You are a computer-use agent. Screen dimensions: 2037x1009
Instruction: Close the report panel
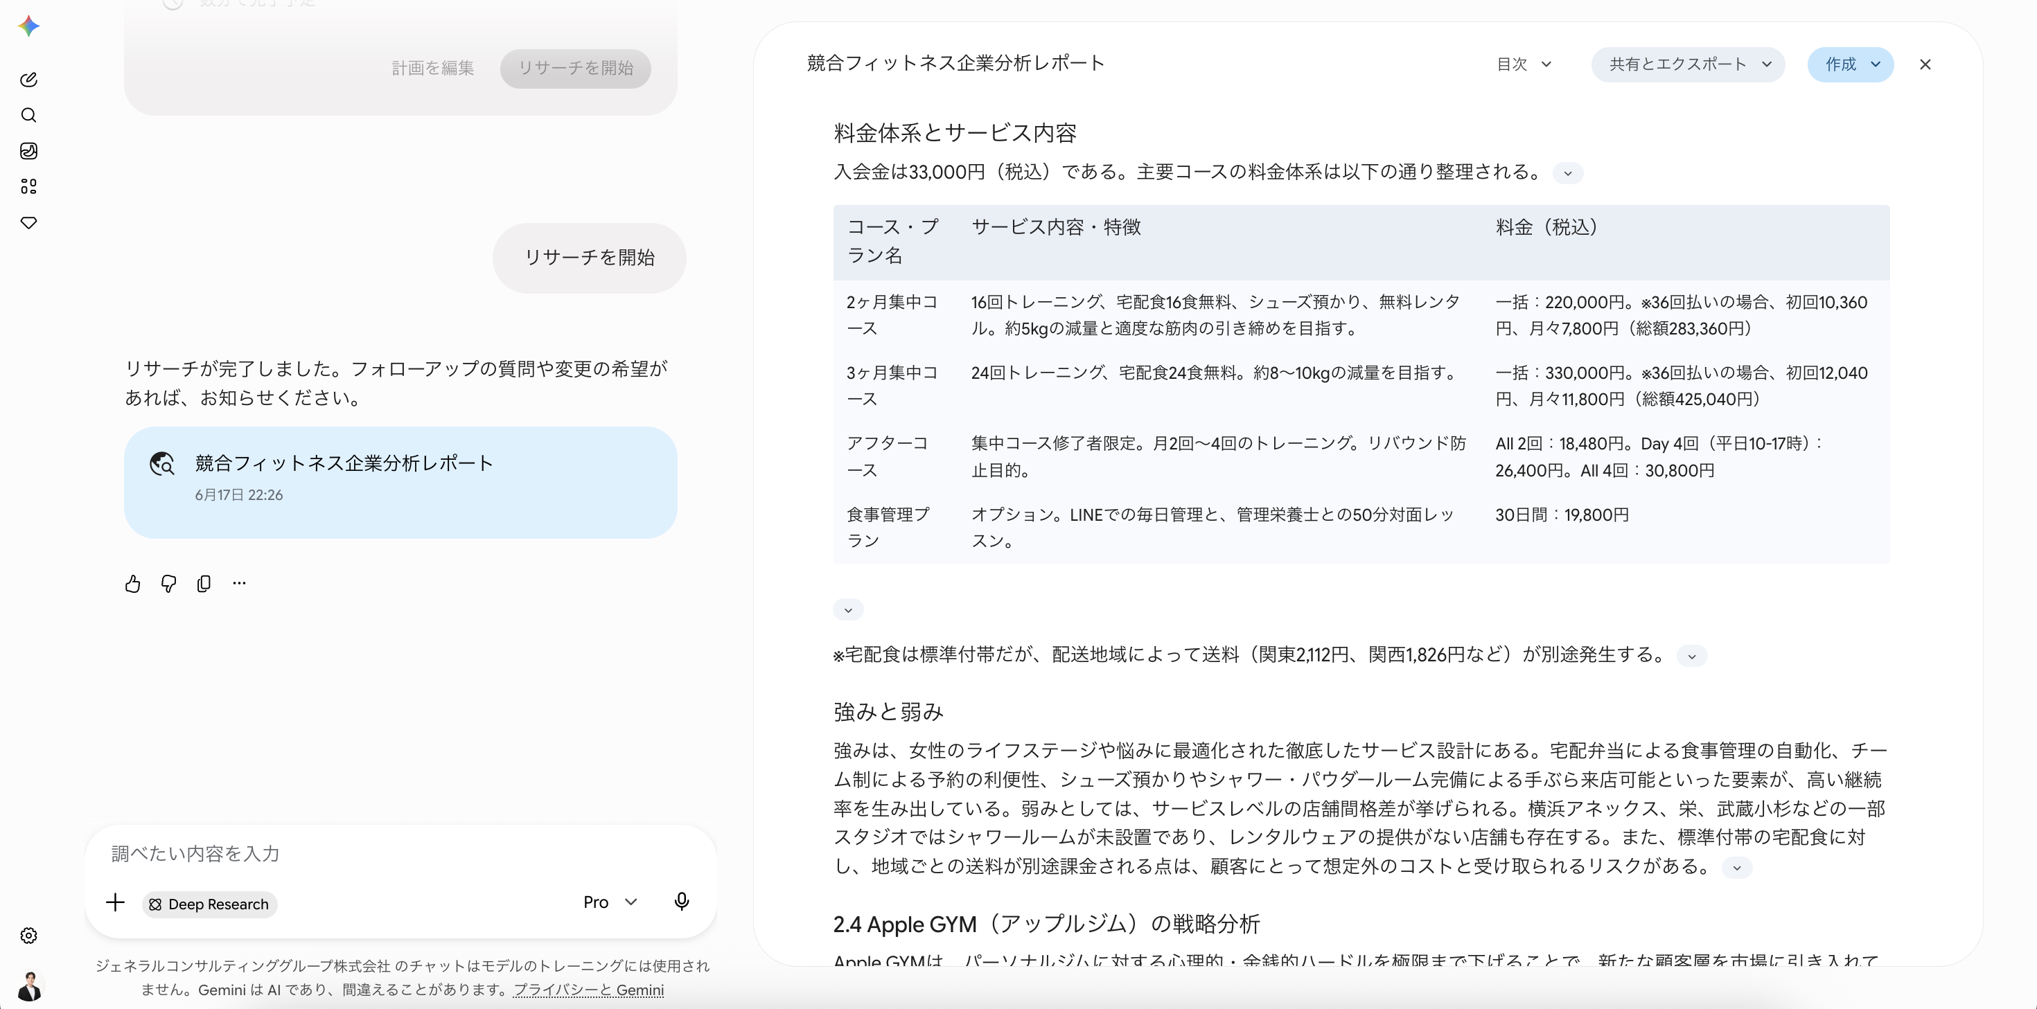coord(1925,65)
